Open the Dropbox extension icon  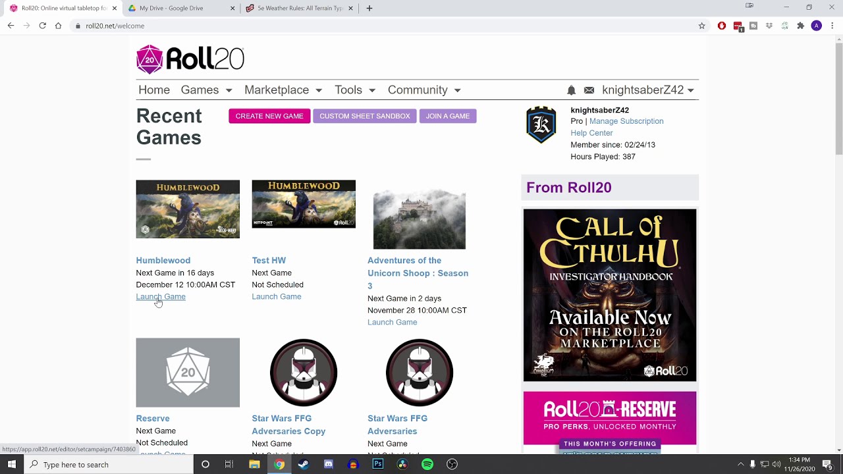769,26
